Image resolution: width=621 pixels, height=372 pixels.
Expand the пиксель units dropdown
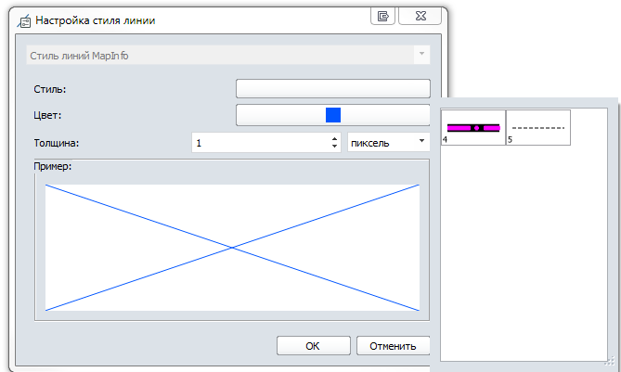coord(388,143)
